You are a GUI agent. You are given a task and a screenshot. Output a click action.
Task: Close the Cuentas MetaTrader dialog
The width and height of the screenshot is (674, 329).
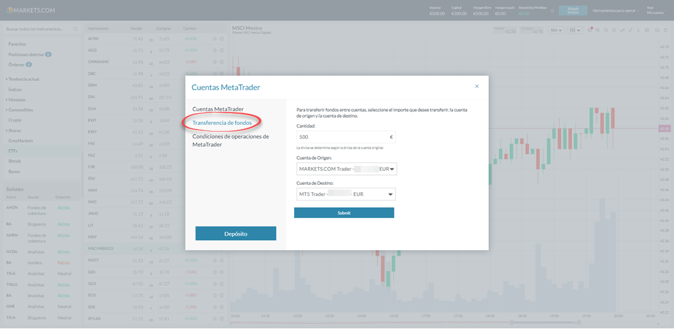(477, 86)
